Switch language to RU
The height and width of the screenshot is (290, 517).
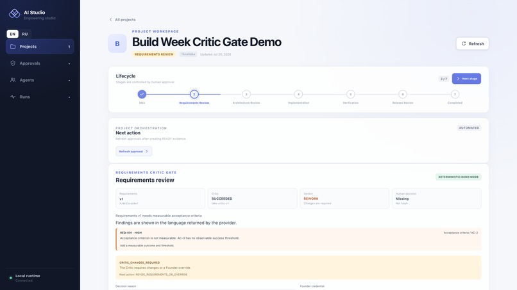(x=25, y=34)
